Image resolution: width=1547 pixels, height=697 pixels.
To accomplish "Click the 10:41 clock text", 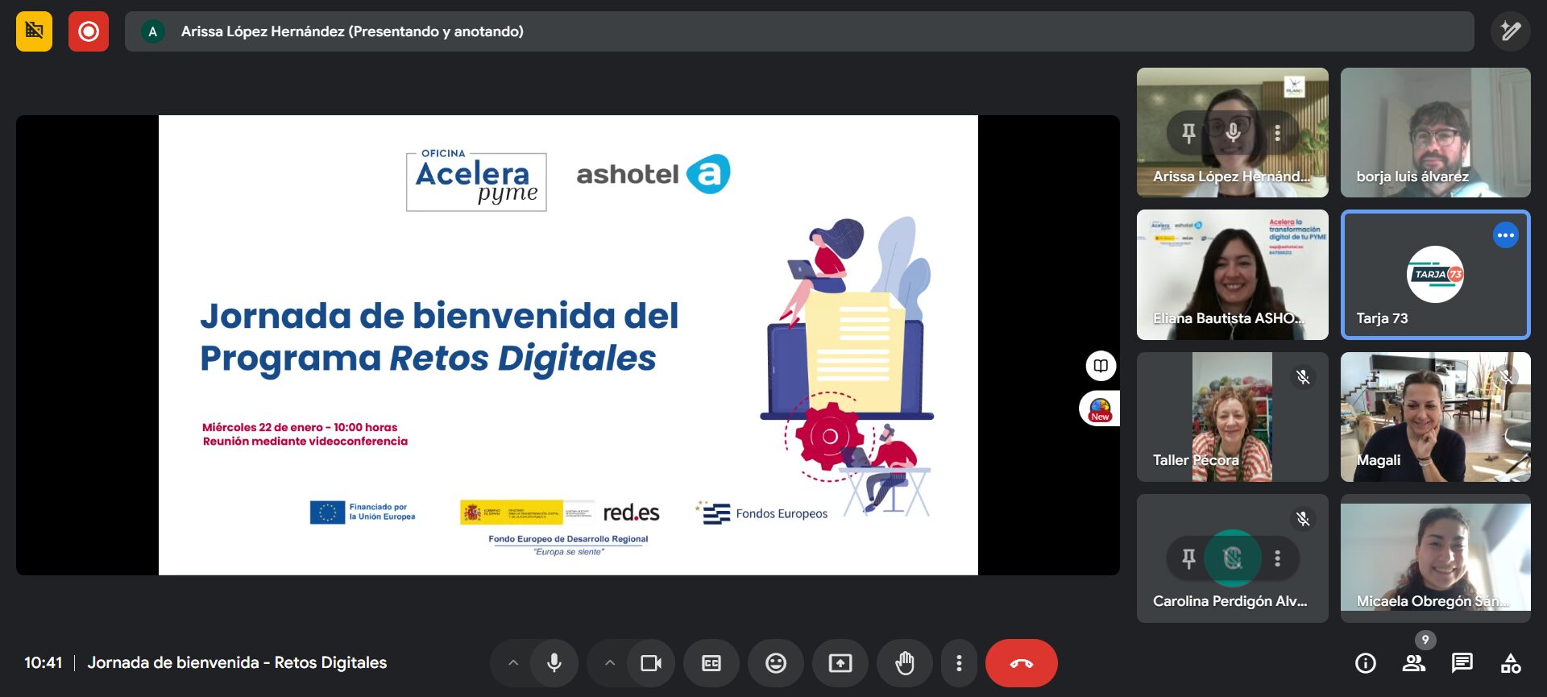I will [44, 663].
